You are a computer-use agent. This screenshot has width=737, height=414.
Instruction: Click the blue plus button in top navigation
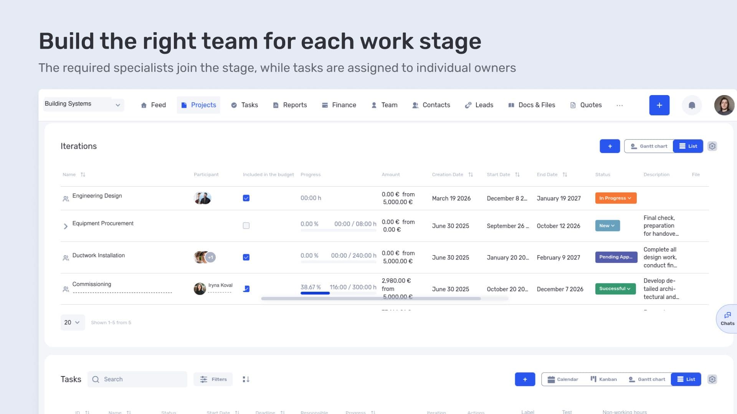coord(659,105)
